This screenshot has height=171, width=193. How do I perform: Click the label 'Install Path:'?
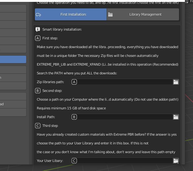click(46, 117)
